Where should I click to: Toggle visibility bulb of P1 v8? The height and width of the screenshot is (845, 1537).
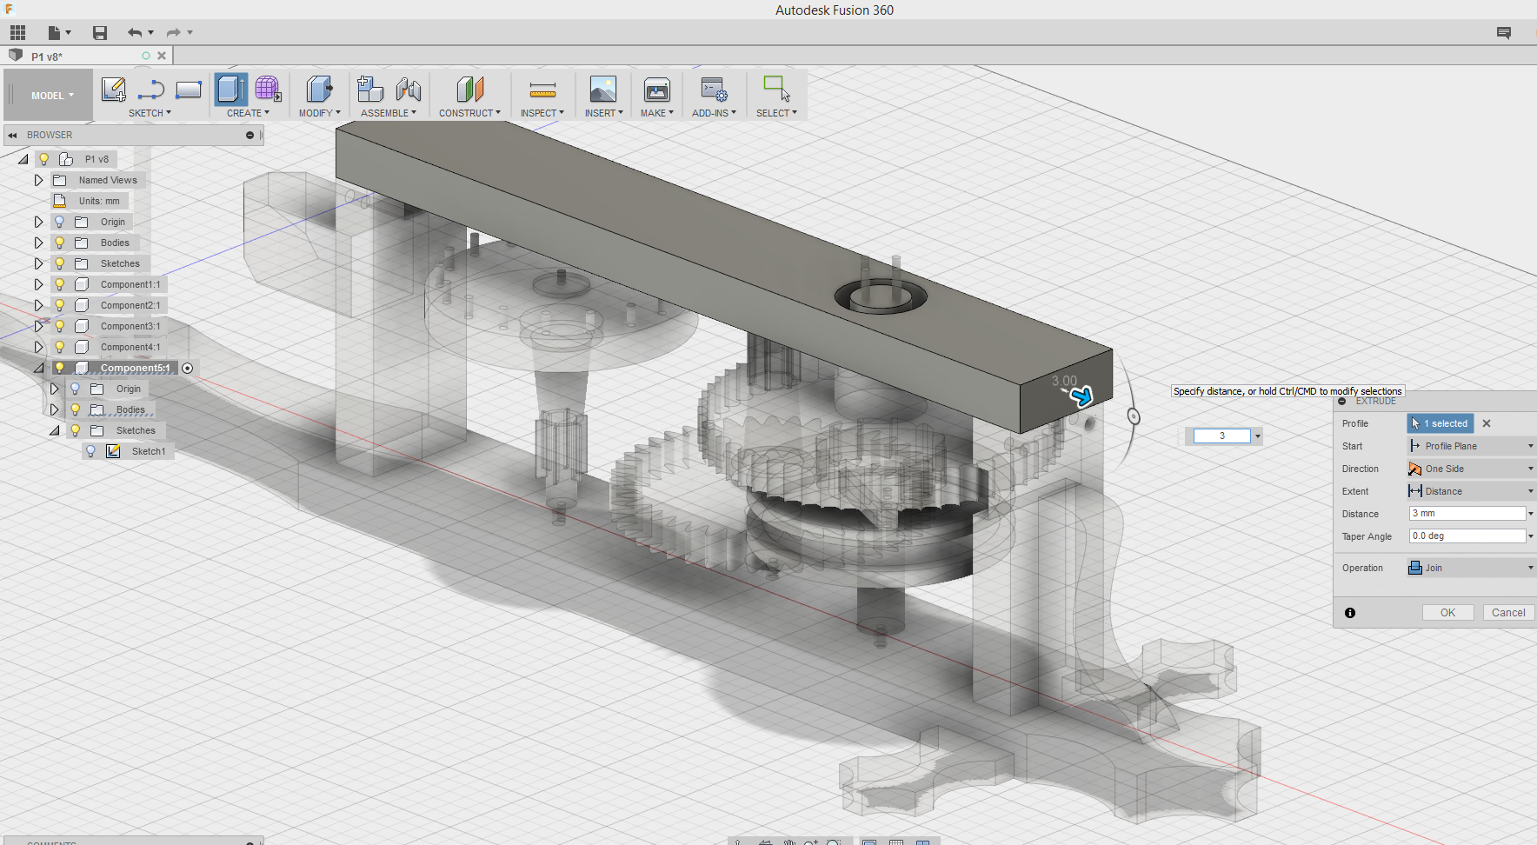43,159
